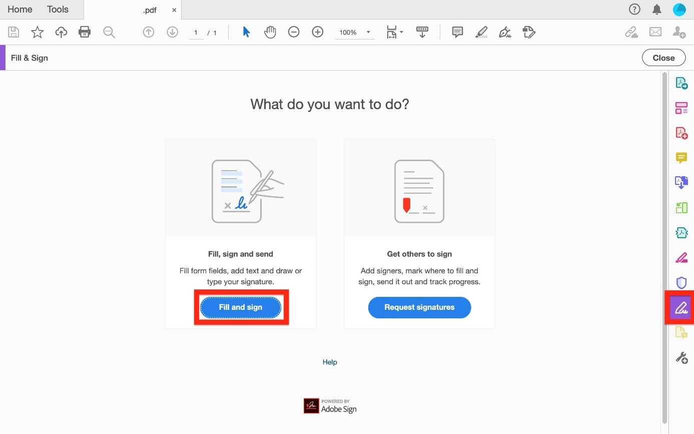Open the Protect shield tool in sidebar
The width and height of the screenshot is (694, 434).
pyautogui.click(x=681, y=283)
